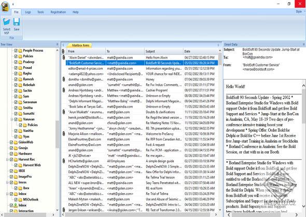Open the Style dropdown
Image resolution: width=306 pixels, height=217 pixels.
pos(300,12)
